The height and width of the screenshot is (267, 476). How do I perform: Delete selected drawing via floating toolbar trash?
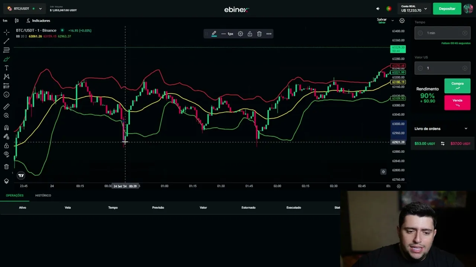click(259, 34)
